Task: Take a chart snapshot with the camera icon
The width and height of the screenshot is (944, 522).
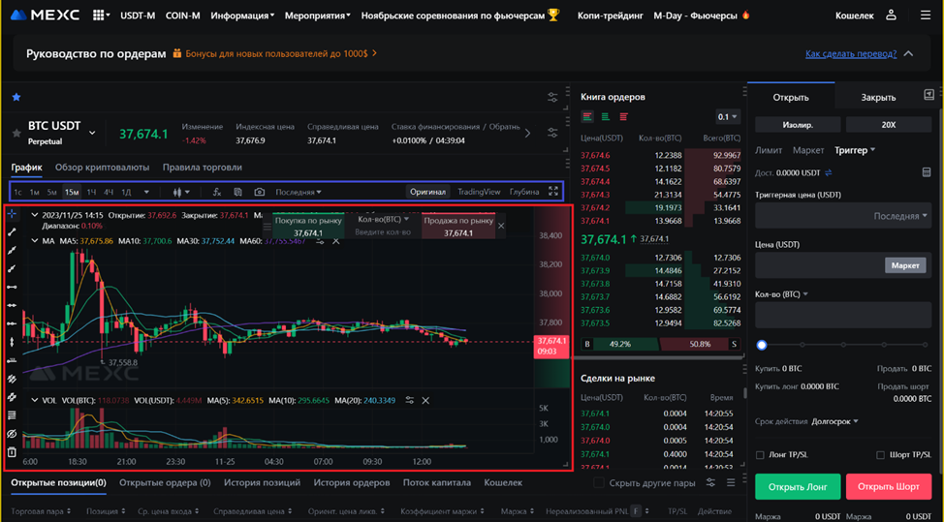Action: tap(260, 192)
